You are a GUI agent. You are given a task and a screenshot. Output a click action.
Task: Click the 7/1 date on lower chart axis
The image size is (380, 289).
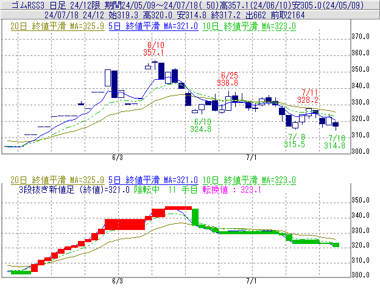(252, 281)
